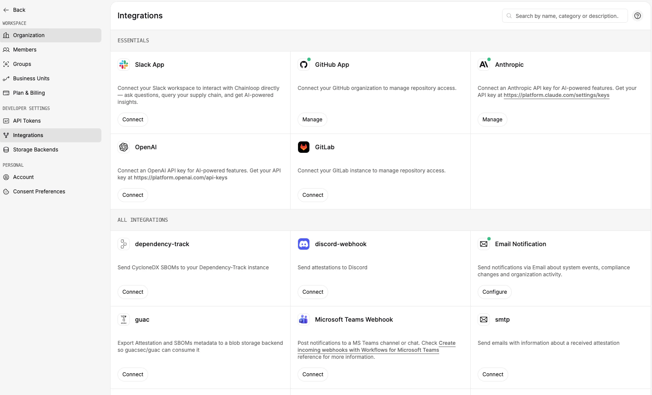Click the Slack App logo
Image resolution: width=652 pixels, height=395 pixels.
[x=124, y=65]
